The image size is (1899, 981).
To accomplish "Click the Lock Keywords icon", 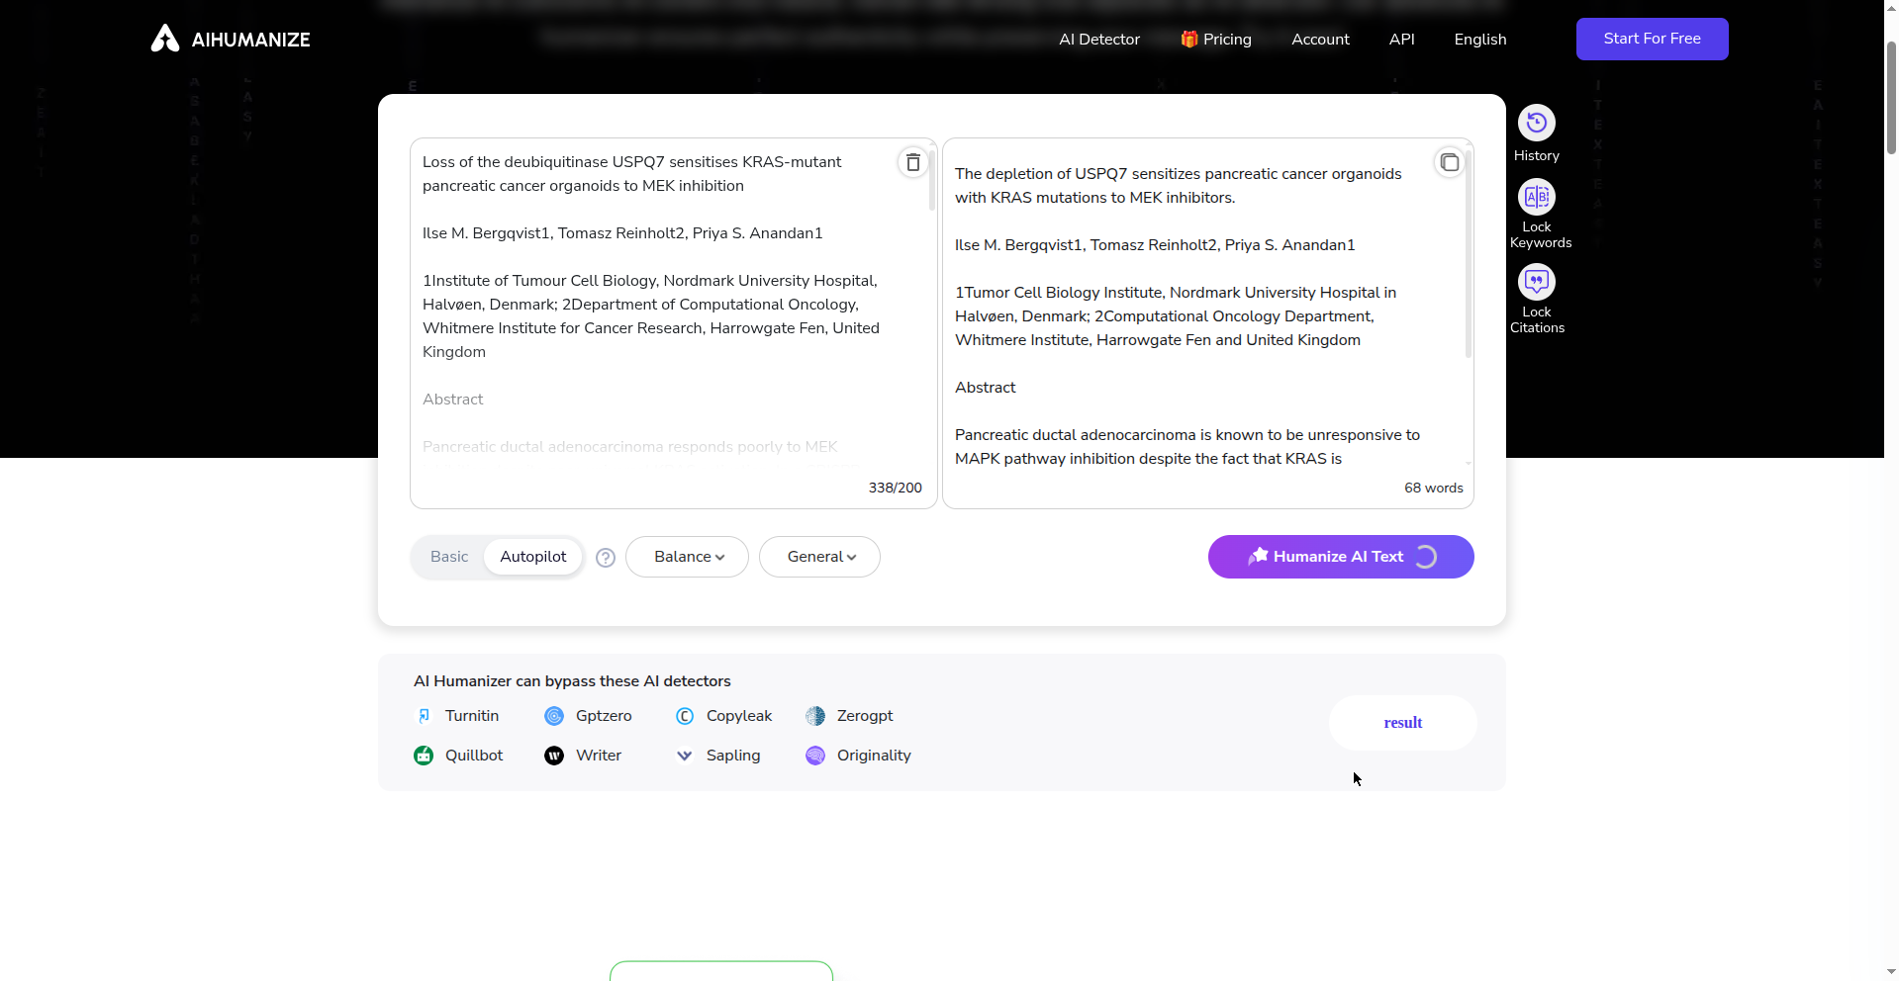I will [x=1536, y=197].
